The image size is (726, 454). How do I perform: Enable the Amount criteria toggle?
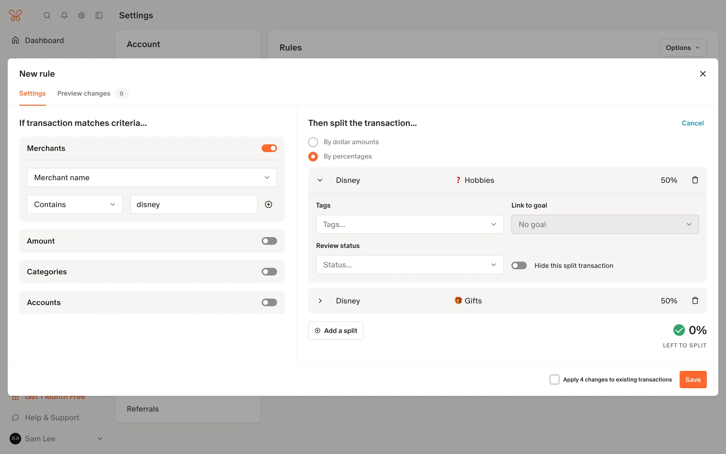(x=269, y=241)
